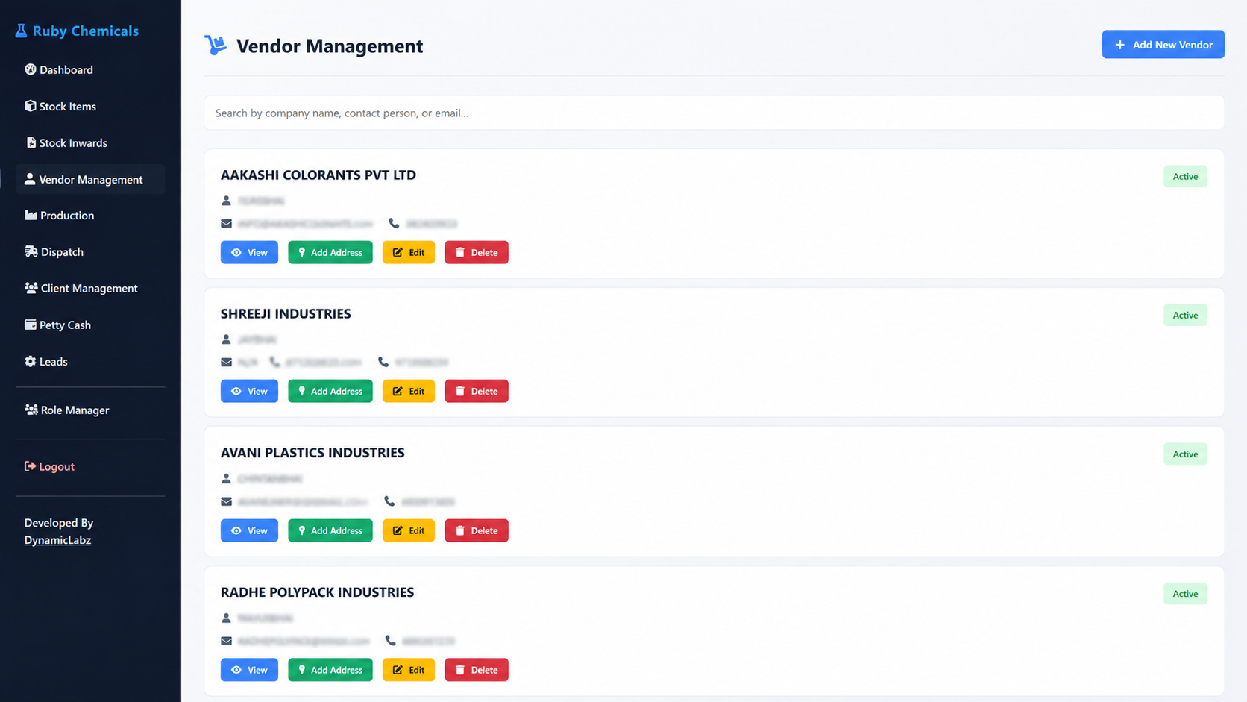Open the Leads section
Viewport: 1247px width, 702px height.
(90, 361)
